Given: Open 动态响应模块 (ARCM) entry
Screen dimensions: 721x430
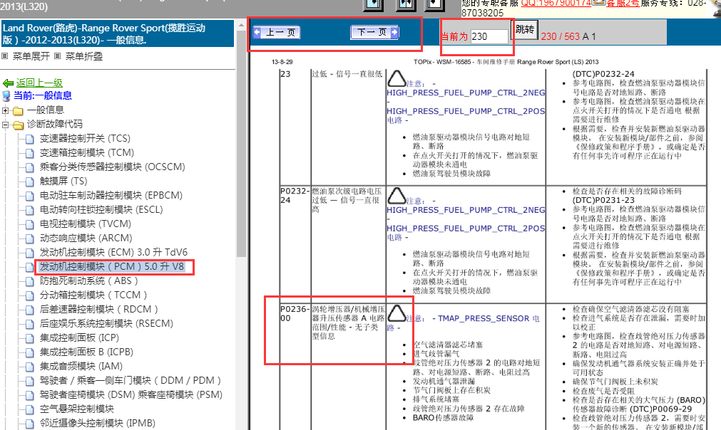Looking at the screenshot, I should 86,238.
